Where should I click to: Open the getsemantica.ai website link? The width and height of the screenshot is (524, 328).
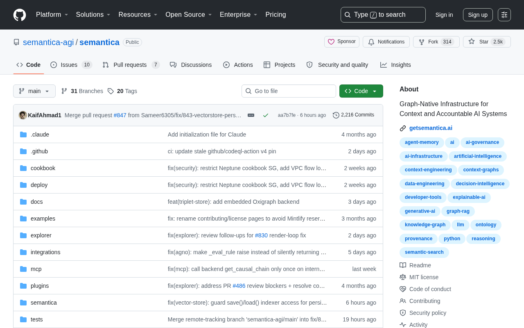[431, 128]
